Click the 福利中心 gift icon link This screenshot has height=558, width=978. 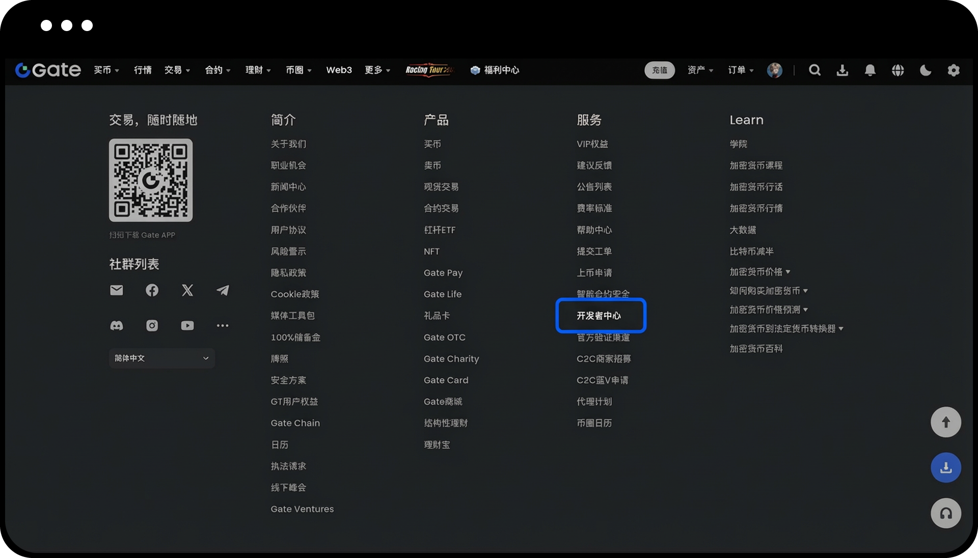coord(495,70)
